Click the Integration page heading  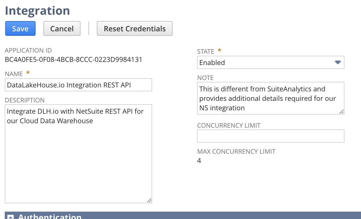point(37,11)
